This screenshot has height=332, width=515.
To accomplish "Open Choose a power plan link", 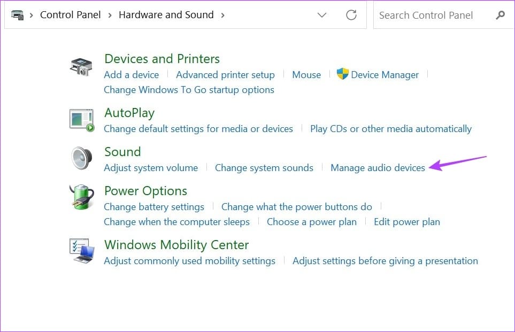I will coord(311,222).
